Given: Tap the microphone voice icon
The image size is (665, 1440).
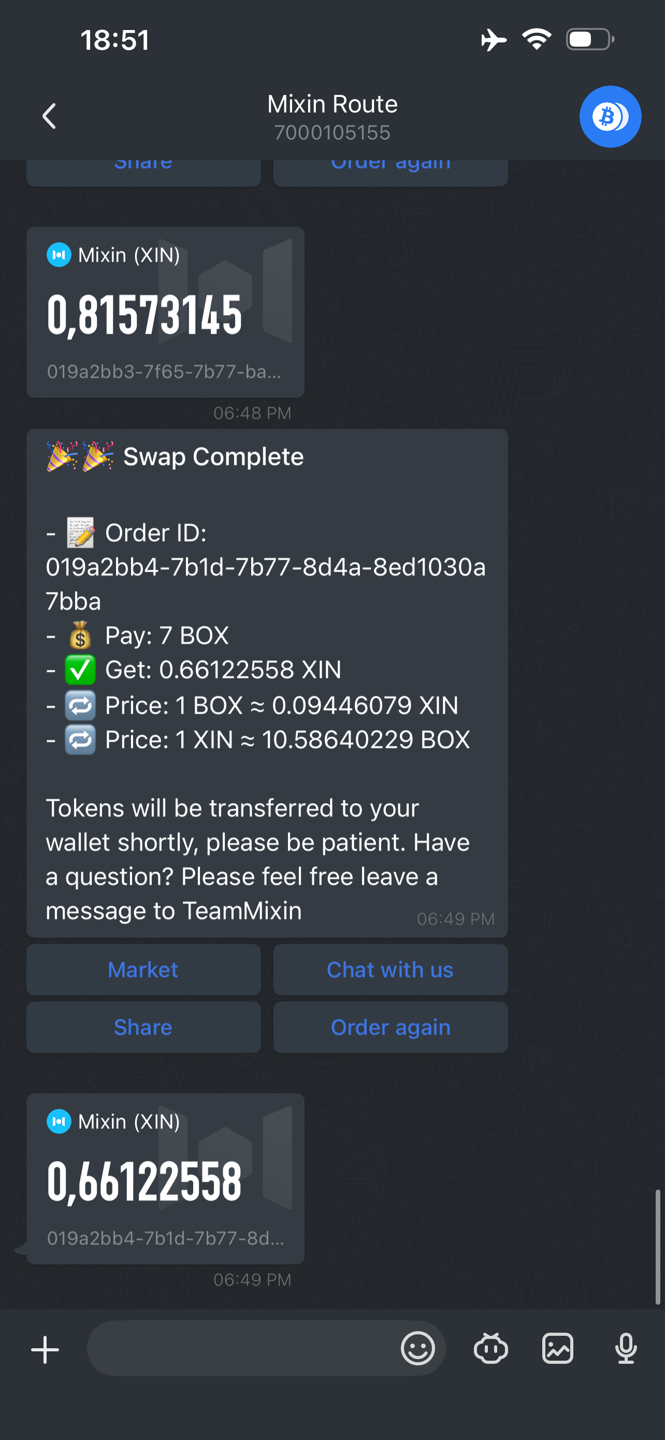Looking at the screenshot, I should tap(625, 1348).
